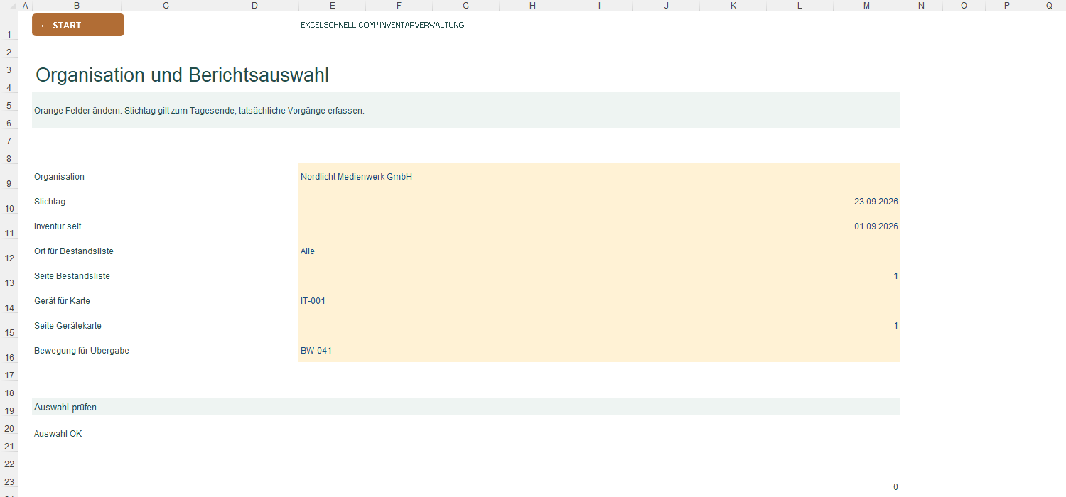The image size is (1066, 497).
Task: Click the START back button
Action: click(x=78, y=25)
